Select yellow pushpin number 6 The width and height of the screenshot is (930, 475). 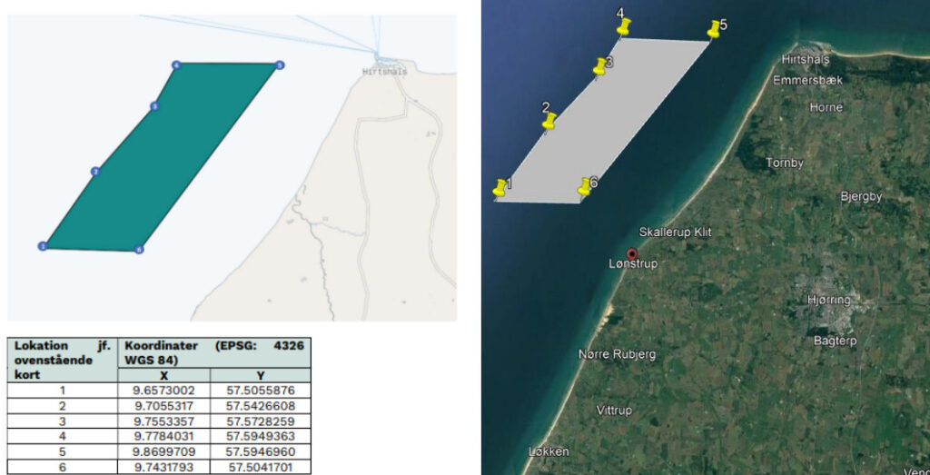click(x=585, y=187)
